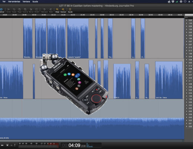Click the diamond-shaped menu bar icon
Viewport: 193px width, 149px height.
click(x=185, y=1)
